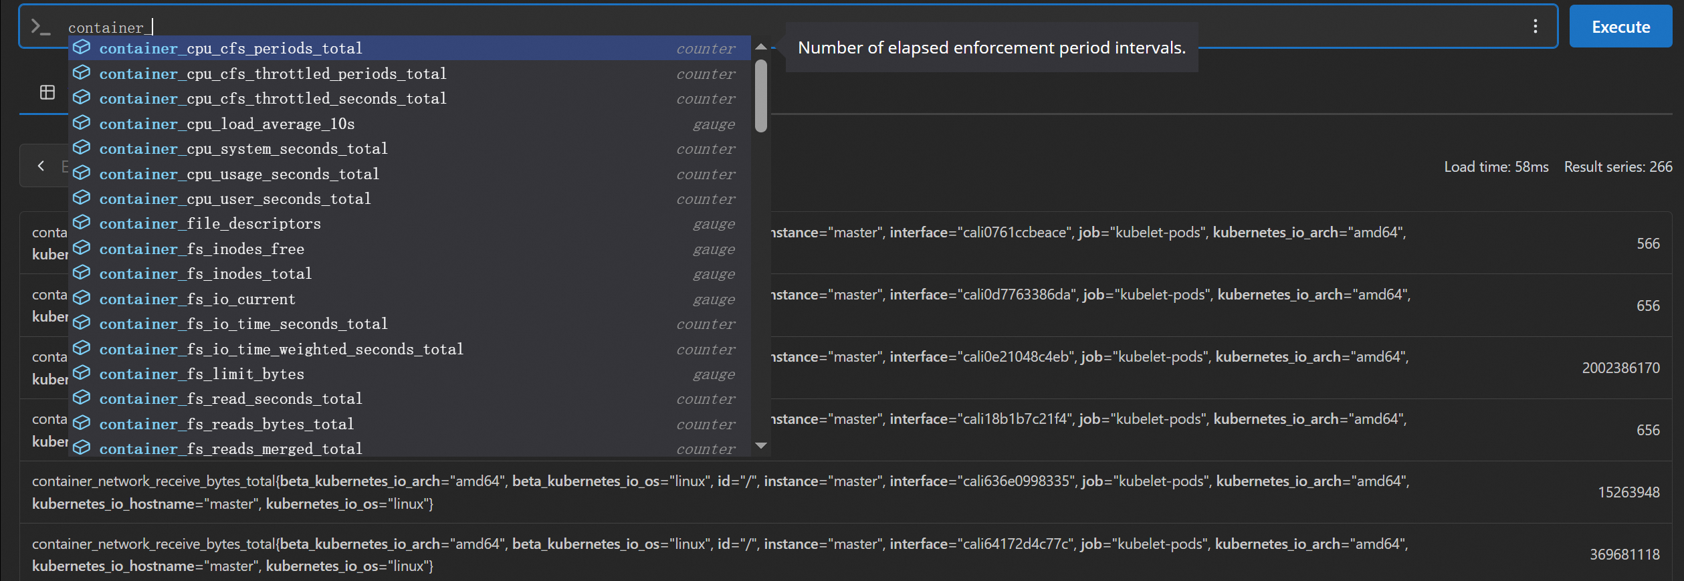
Task: Pick container_fs_inodes_free from the list
Action: 201,249
